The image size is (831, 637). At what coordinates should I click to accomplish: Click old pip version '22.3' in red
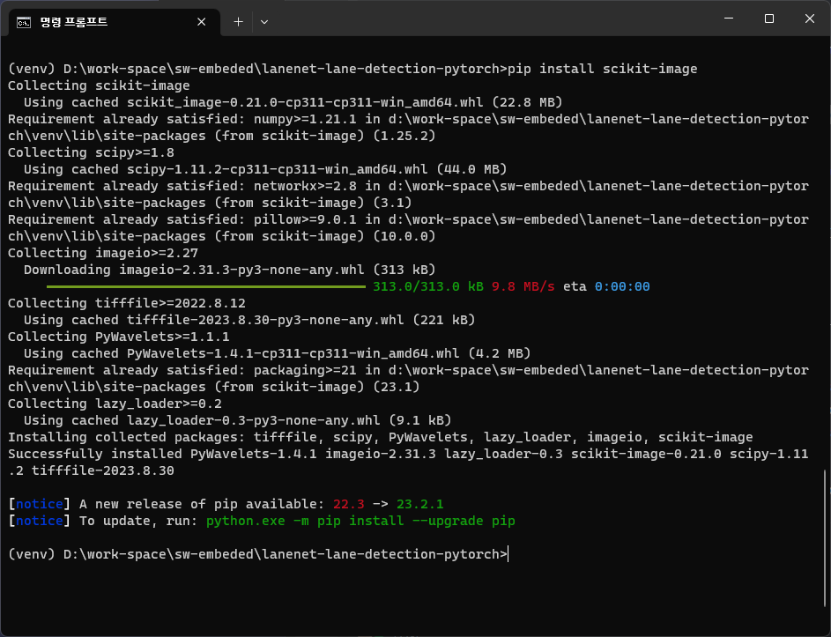point(349,504)
